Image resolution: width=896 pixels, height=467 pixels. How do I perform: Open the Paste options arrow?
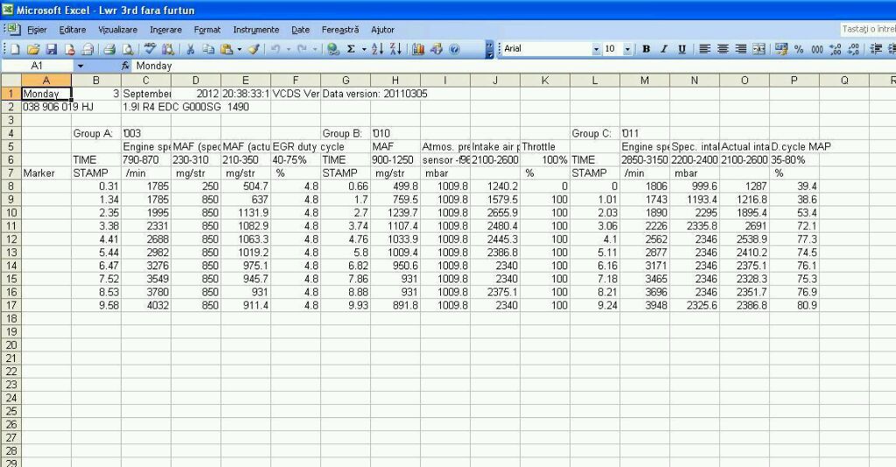[240, 50]
